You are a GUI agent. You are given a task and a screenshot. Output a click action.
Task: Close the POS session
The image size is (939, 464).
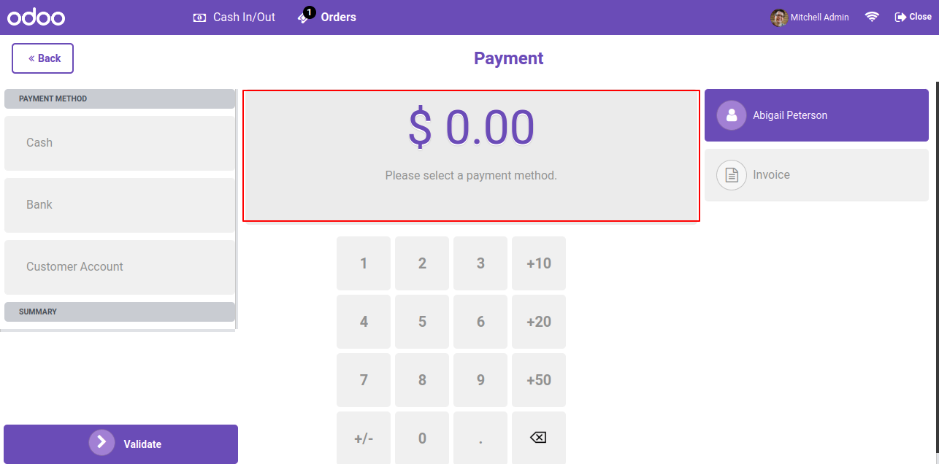point(913,17)
